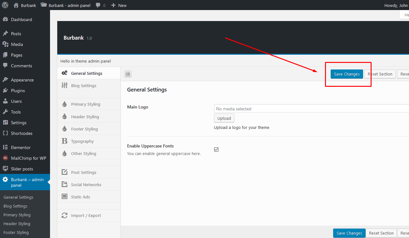Click the WordPress logo icon
The height and width of the screenshot is (238, 409).
click(5, 5)
